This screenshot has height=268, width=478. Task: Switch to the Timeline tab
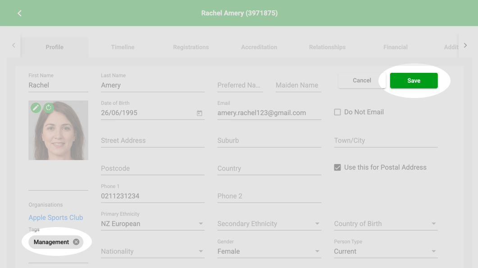pos(123,47)
